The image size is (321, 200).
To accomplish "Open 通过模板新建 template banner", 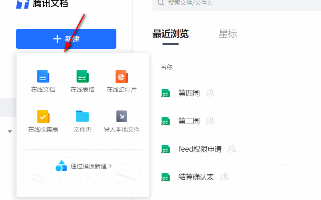I will [x=83, y=166].
